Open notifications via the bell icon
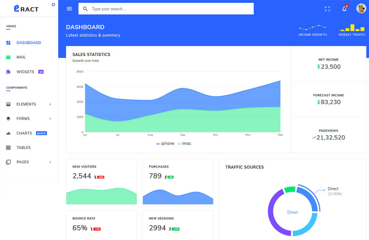The image size is (369, 240). tap(344, 9)
